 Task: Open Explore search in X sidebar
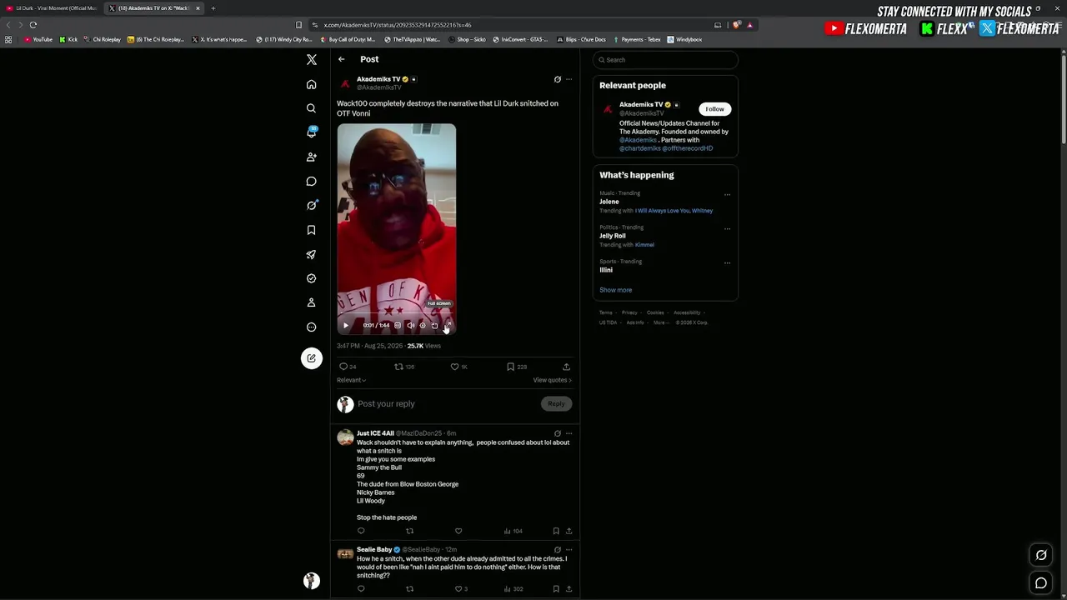[x=311, y=108]
